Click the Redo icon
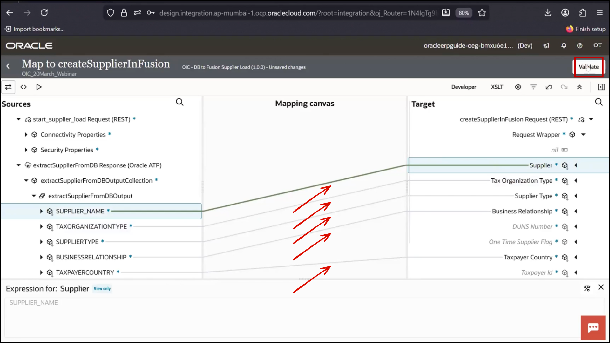Screen dimensions: 610x343 [x=564, y=87]
